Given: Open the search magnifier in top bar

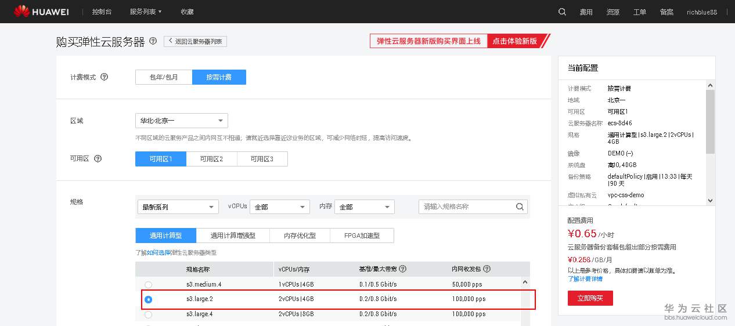Looking at the screenshot, I should coord(562,12).
